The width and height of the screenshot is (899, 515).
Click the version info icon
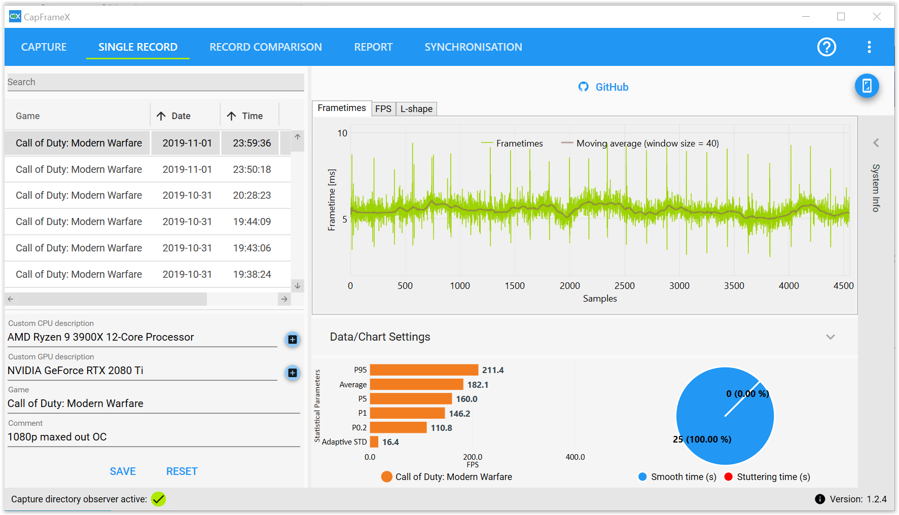[x=820, y=499]
